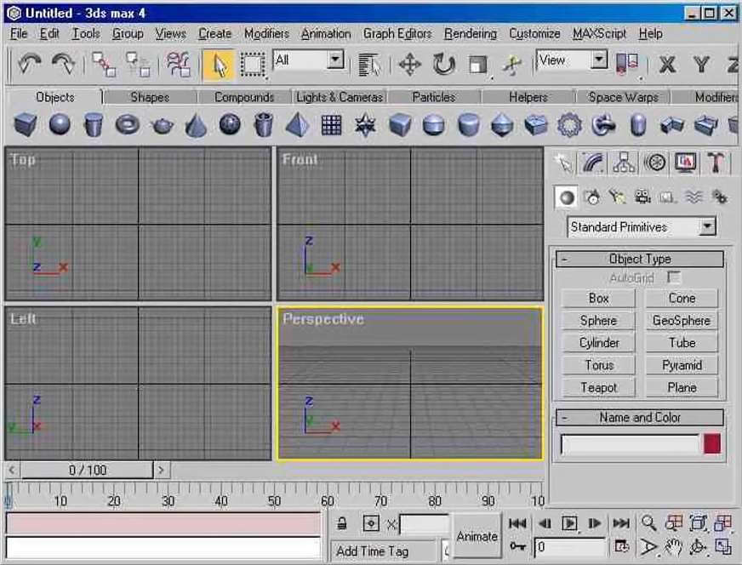Open the Hierarchy command panel
Screen dimensions: 742x565
(x=625, y=163)
